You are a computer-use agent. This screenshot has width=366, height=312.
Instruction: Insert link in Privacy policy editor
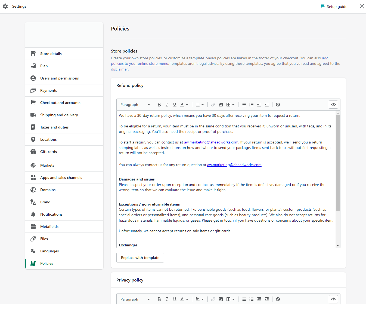[x=213, y=299]
